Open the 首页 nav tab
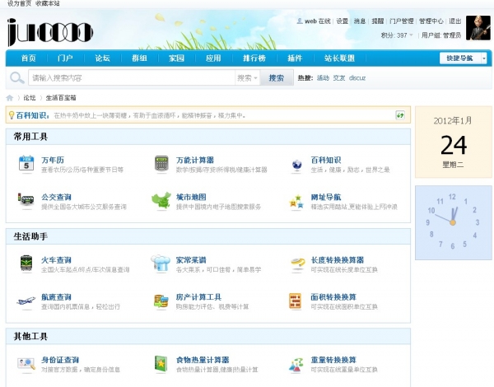The height and width of the screenshot is (387, 494). (29, 58)
